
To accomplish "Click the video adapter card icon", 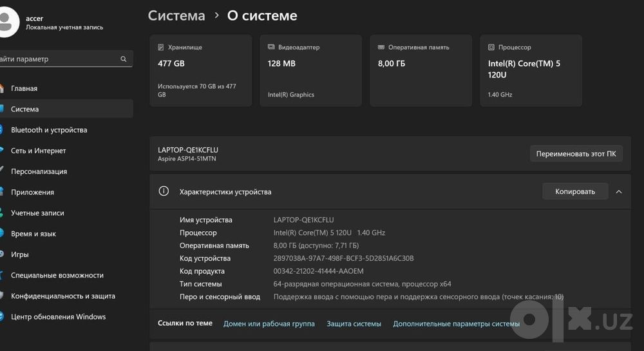I will (x=271, y=47).
